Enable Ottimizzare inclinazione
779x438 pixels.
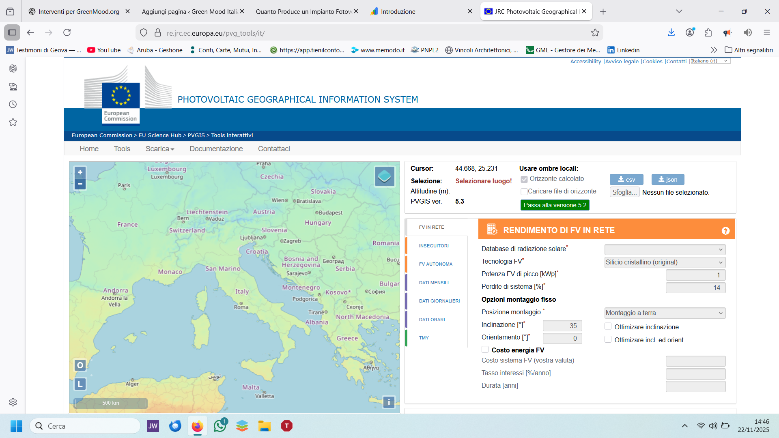coord(608,326)
